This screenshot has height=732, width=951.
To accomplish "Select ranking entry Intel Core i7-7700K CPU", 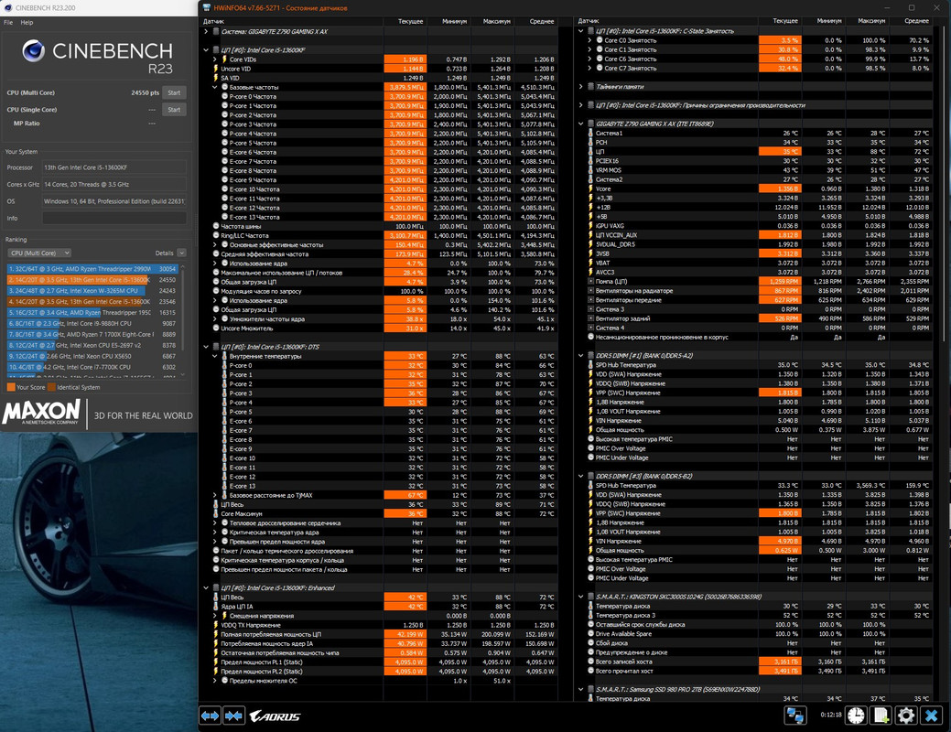I will (x=92, y=367).
